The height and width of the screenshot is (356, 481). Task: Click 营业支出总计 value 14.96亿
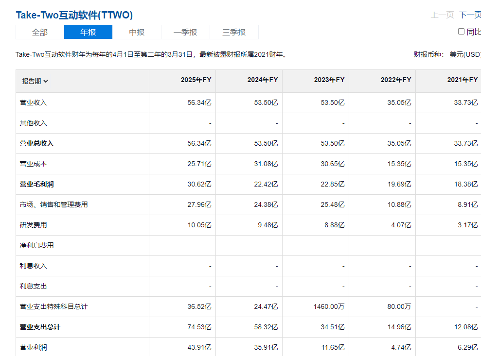point(399,327)
